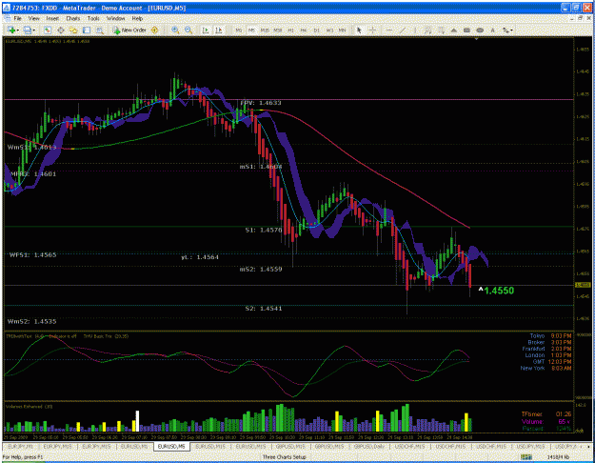This screenshot has width=595, height=463.
Task: Click the chart tabs scroll arrow
Action: click(587, 447)
